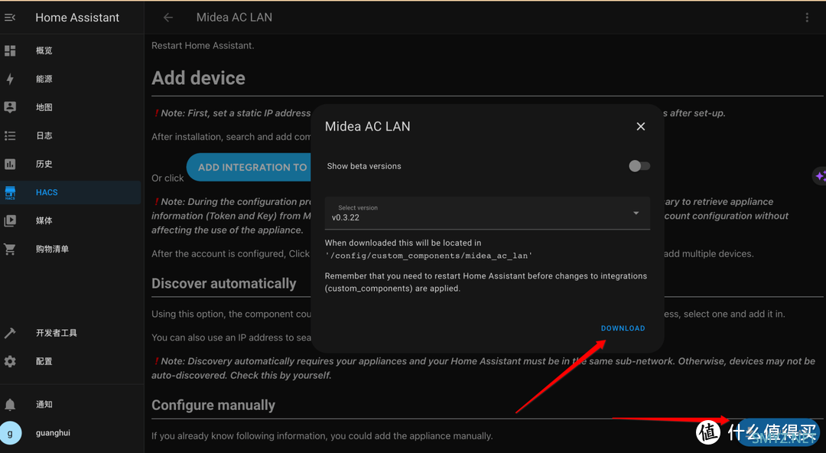Open the 通知 notifications bell icon
Screen dimensions: 826x453
click(10, 405)
